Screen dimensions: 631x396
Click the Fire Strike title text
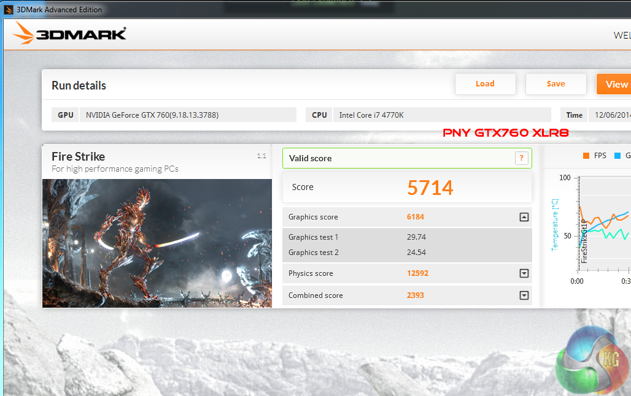(78, 156)
